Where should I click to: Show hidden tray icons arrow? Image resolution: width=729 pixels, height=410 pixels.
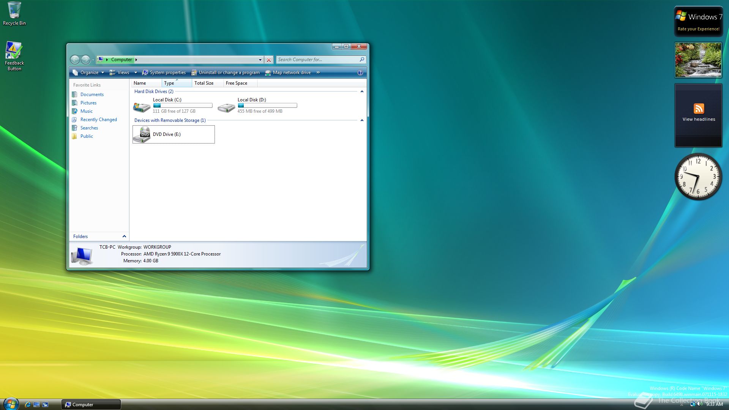coord(682,405)
